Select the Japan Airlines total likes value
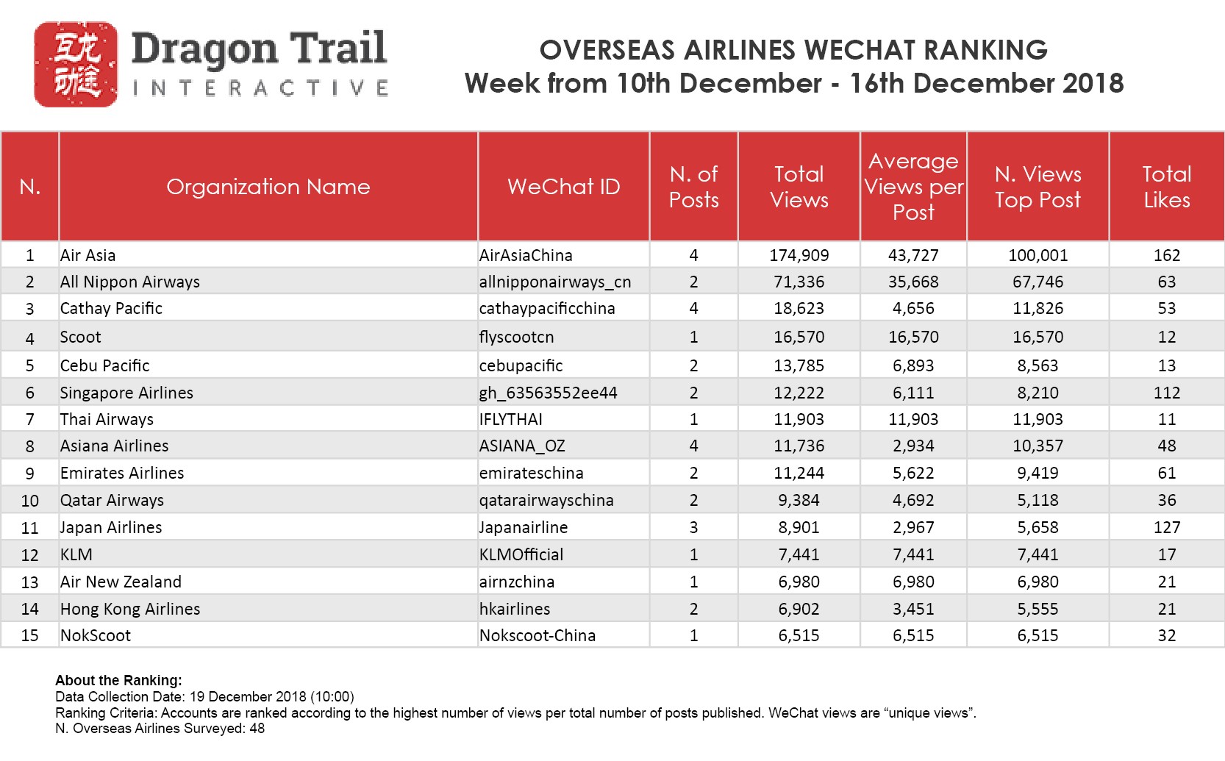The height and width of the screenshot is (761, 1225). 1166,527
